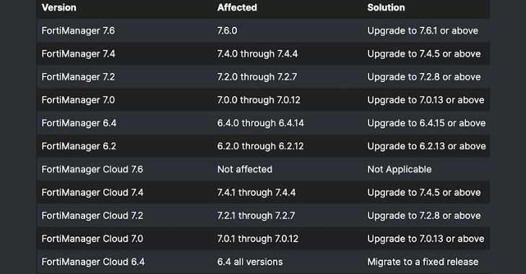Viewport: 526px width, 274px height.
Task: Click the 'Not Applicable' solution cell
Action: [400, 169]
